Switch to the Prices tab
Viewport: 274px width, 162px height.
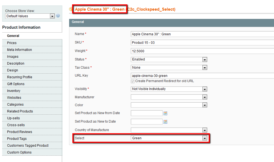click(x=32, y=43)
